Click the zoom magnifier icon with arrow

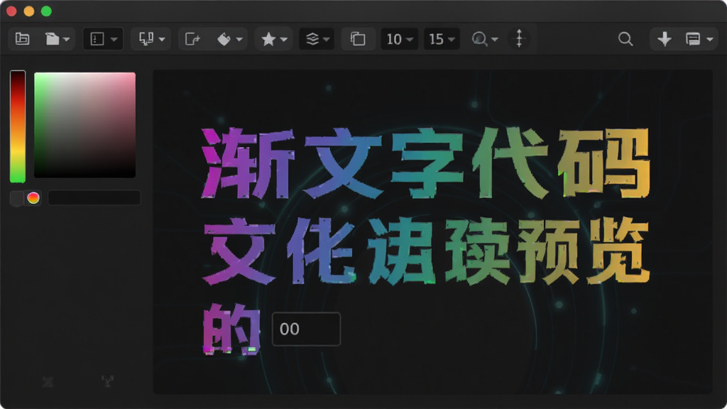click(479, 39)
